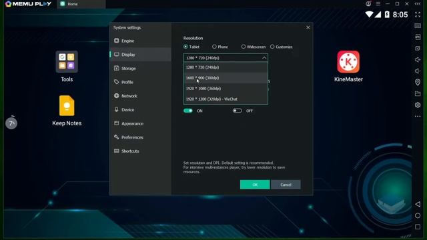Switch to the Home tab

(x=81, y=4)
